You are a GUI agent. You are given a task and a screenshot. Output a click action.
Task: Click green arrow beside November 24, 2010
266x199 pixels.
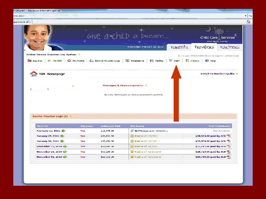(65, 152)
